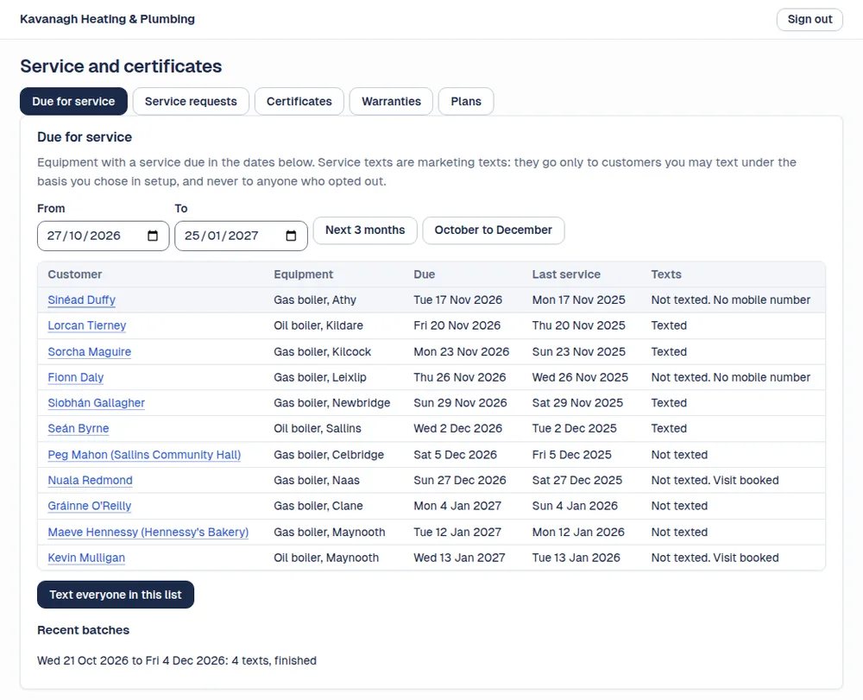Select the cell 'Oil boiler, Kildare'
Screen dimensions: 863x700
point(318,325)
